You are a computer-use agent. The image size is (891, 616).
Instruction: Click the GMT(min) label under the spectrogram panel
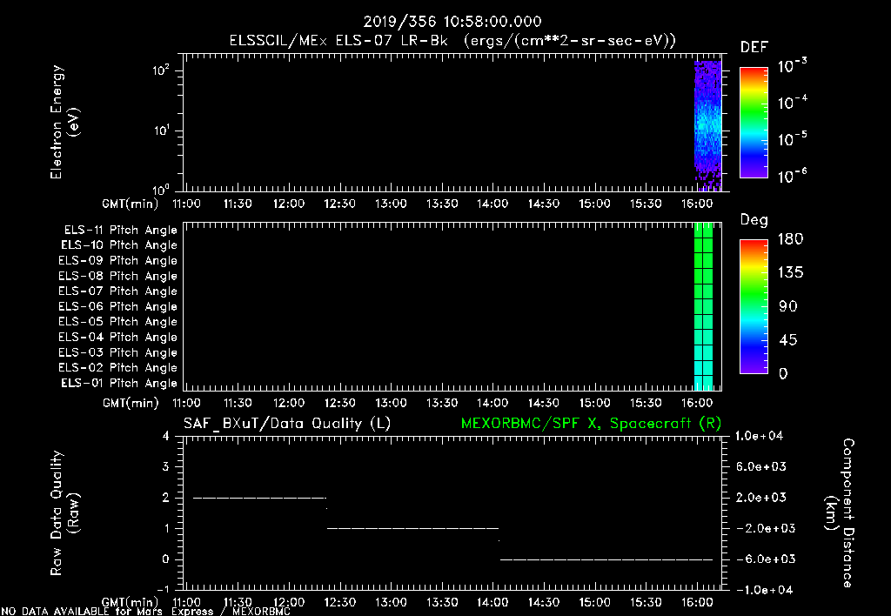pos(131,204)
